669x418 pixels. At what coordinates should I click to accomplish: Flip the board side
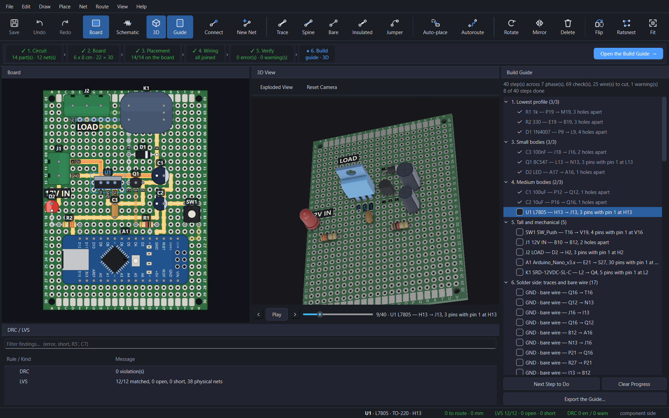pos(599,27)
